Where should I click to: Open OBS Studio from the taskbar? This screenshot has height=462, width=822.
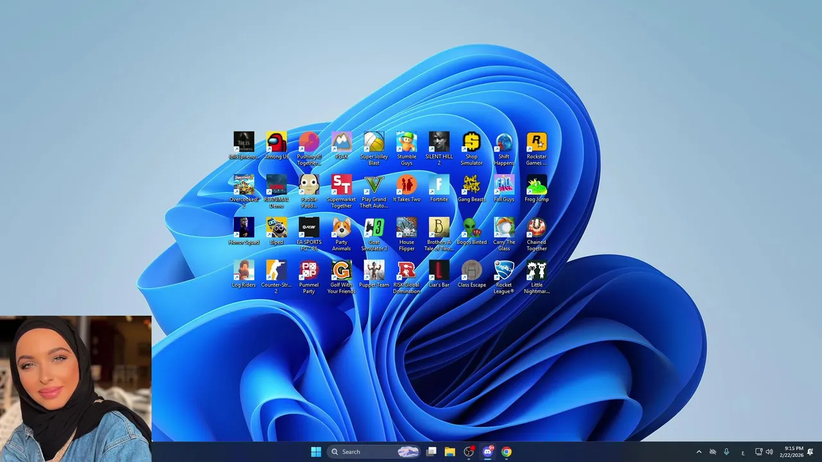(x=469, y=452)
